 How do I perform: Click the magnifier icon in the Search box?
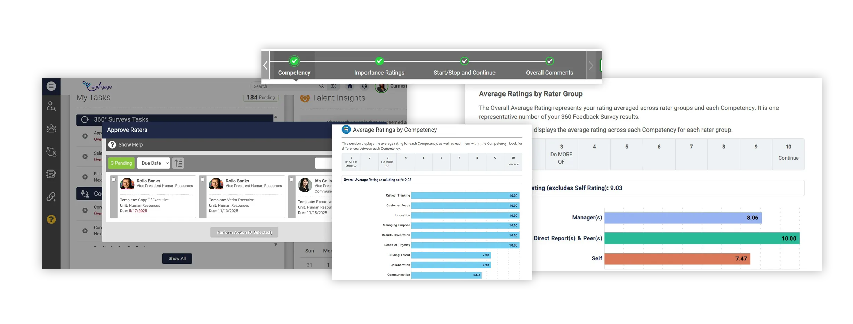(322, 86)
